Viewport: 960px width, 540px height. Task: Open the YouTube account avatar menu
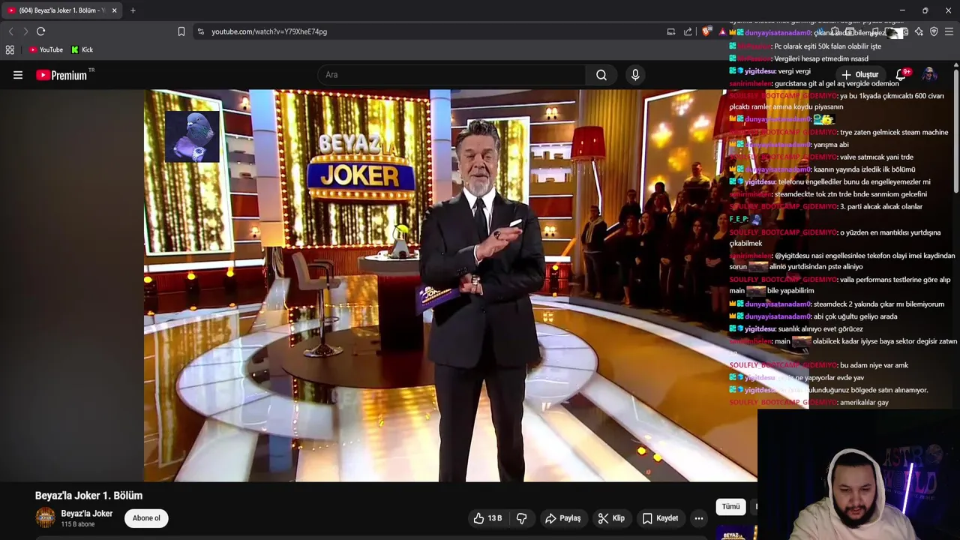(x=929, y=74)
